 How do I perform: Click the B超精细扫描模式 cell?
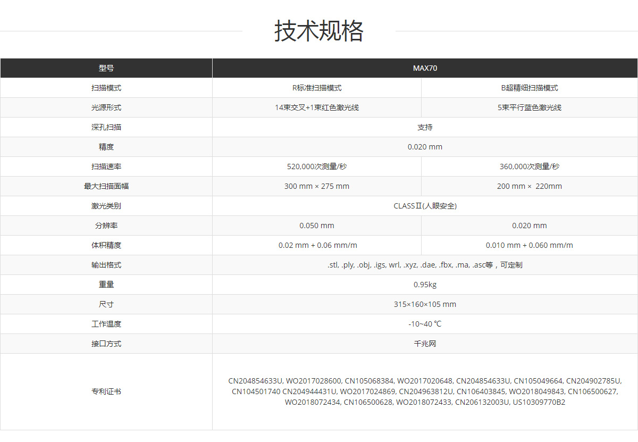click(530, 88)
